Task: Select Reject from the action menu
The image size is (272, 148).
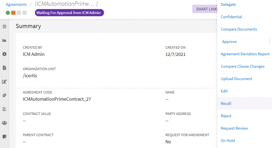Action: [x=226, y=116]
